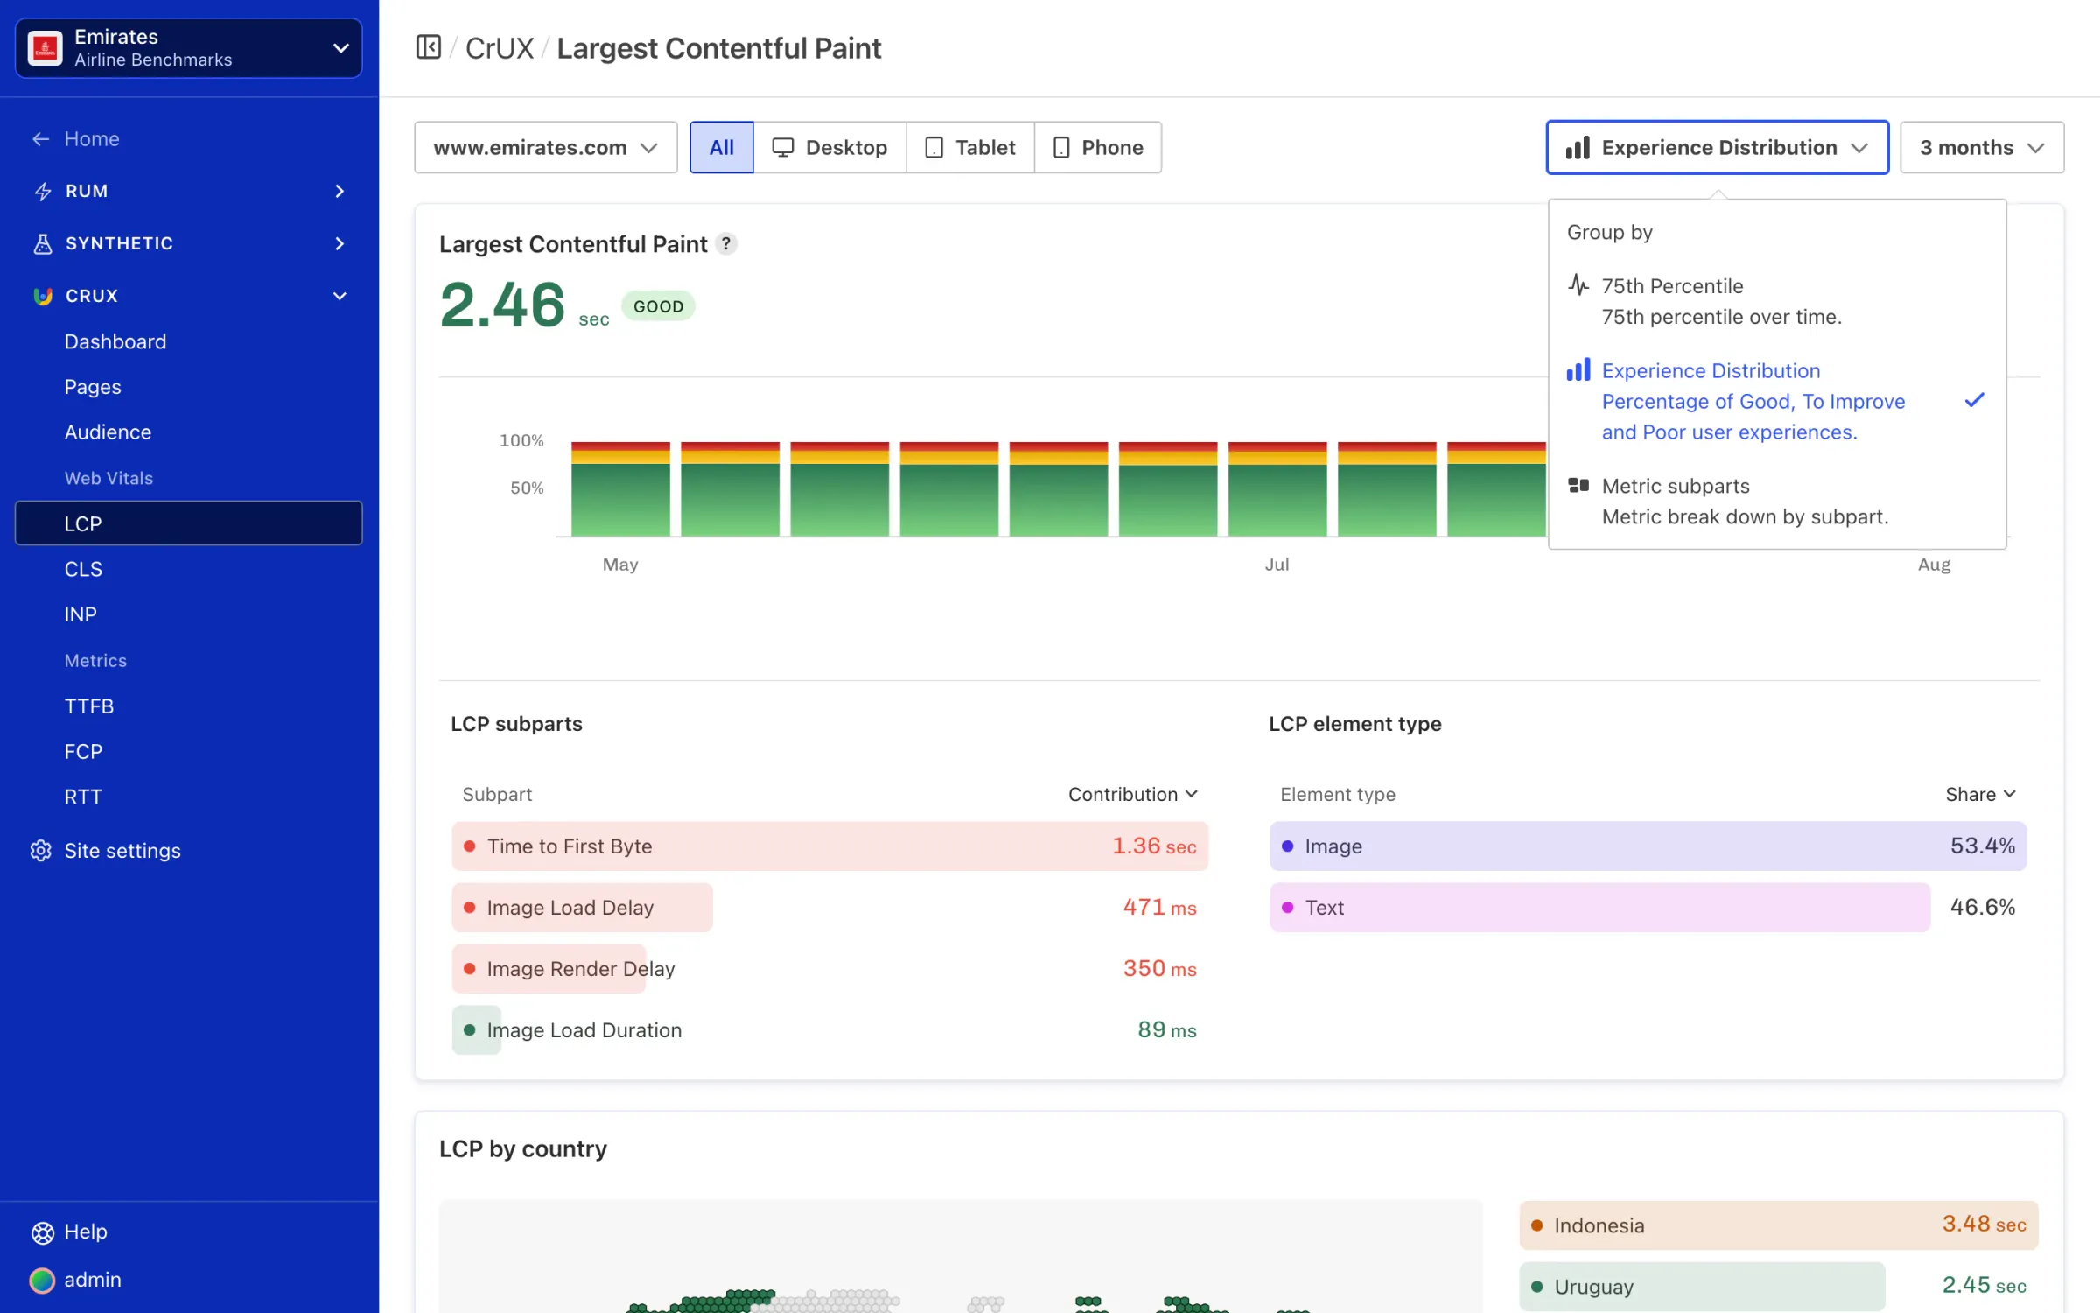Image resolution: width=2100 pixels, height=1313 pixels.
Task: Choose 75th Percentile grouping option
Action: (x=1776, y=301)
